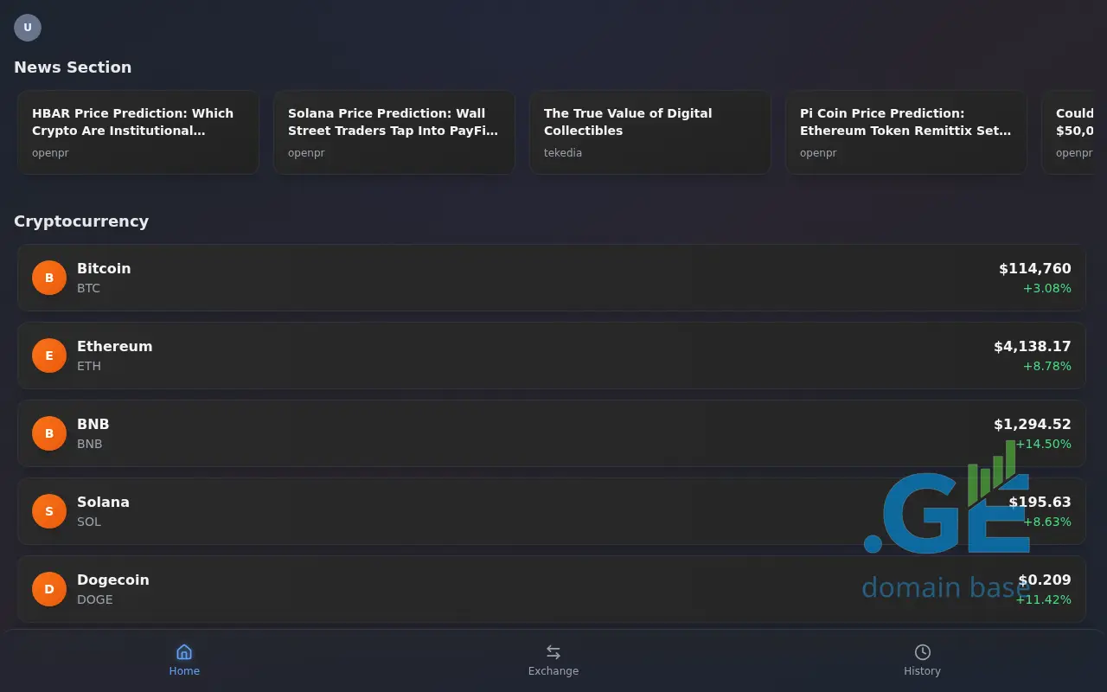Select the Dogecoin coin icon
This screenshot has width=1107, height=692.
pos(49,589)
